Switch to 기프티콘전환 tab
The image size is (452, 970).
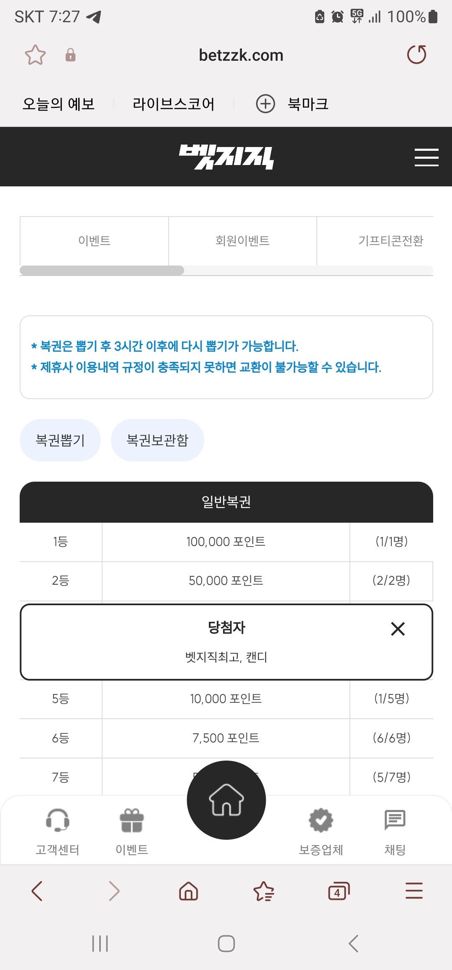point(390,241)
